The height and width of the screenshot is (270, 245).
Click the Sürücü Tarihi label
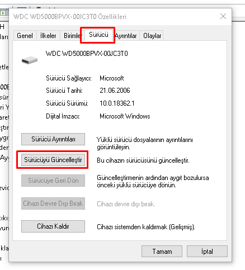pos(64,91)
